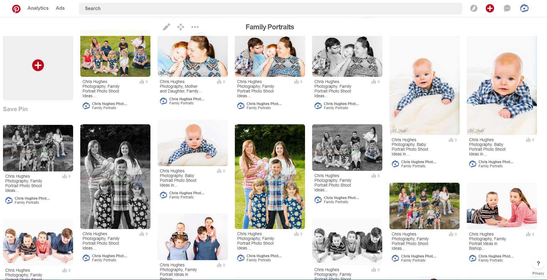Open the profile avatar in header
Screen dimensions: 547x280
(x=524, y=9)
